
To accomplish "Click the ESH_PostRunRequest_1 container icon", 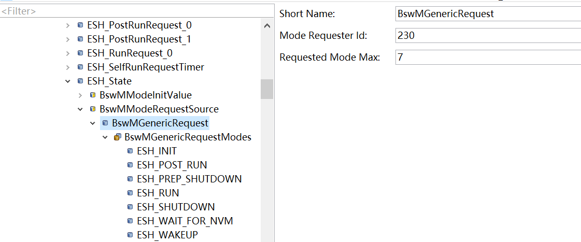I will [80, 39].
